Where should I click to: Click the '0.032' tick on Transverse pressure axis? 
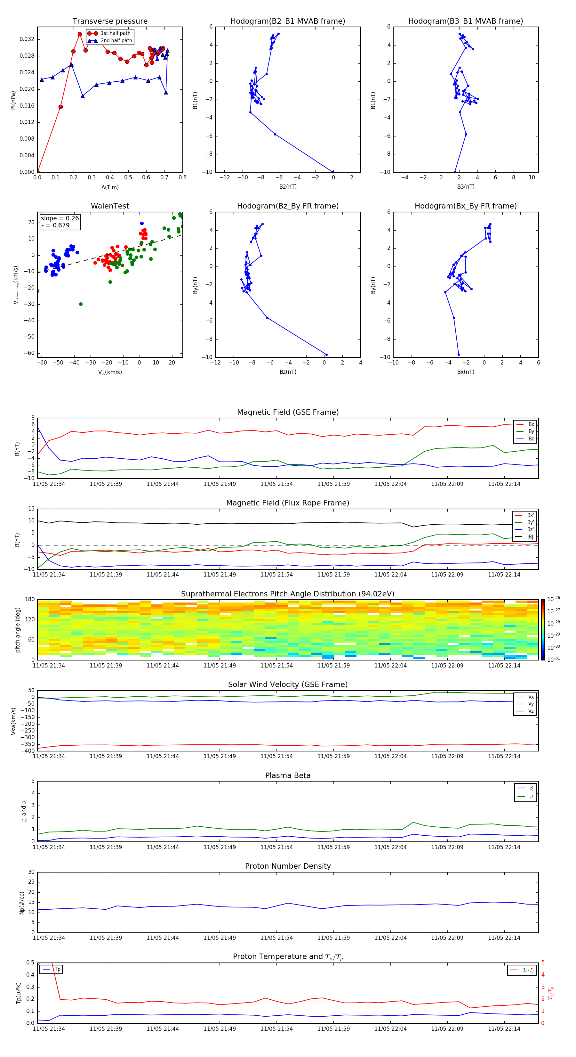27,39
